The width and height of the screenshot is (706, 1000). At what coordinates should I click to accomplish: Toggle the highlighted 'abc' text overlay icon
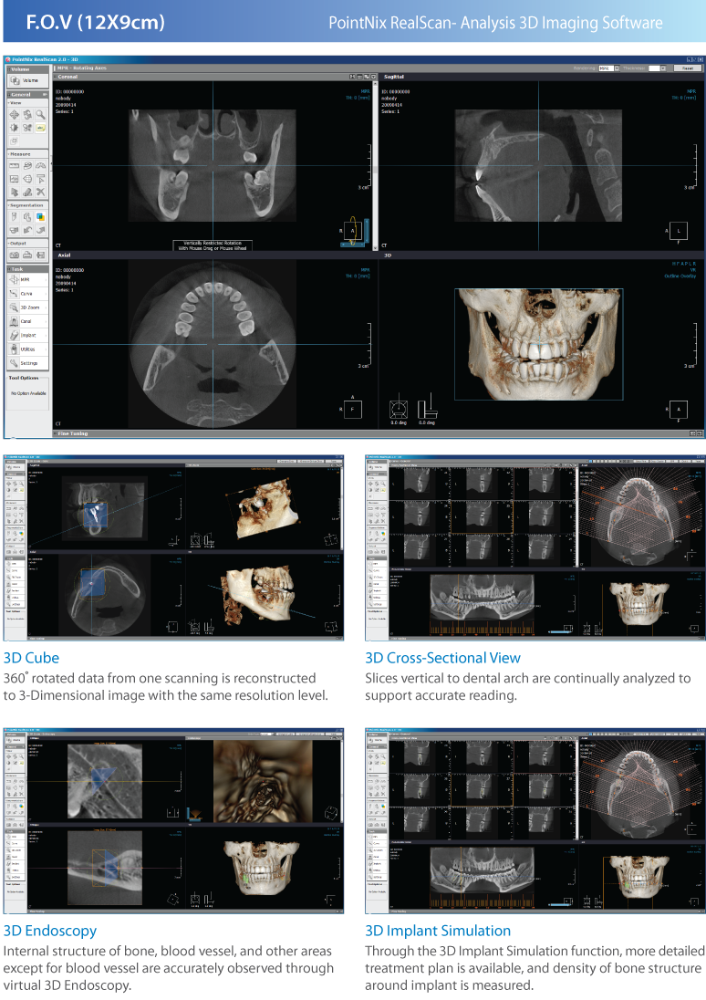40,128
